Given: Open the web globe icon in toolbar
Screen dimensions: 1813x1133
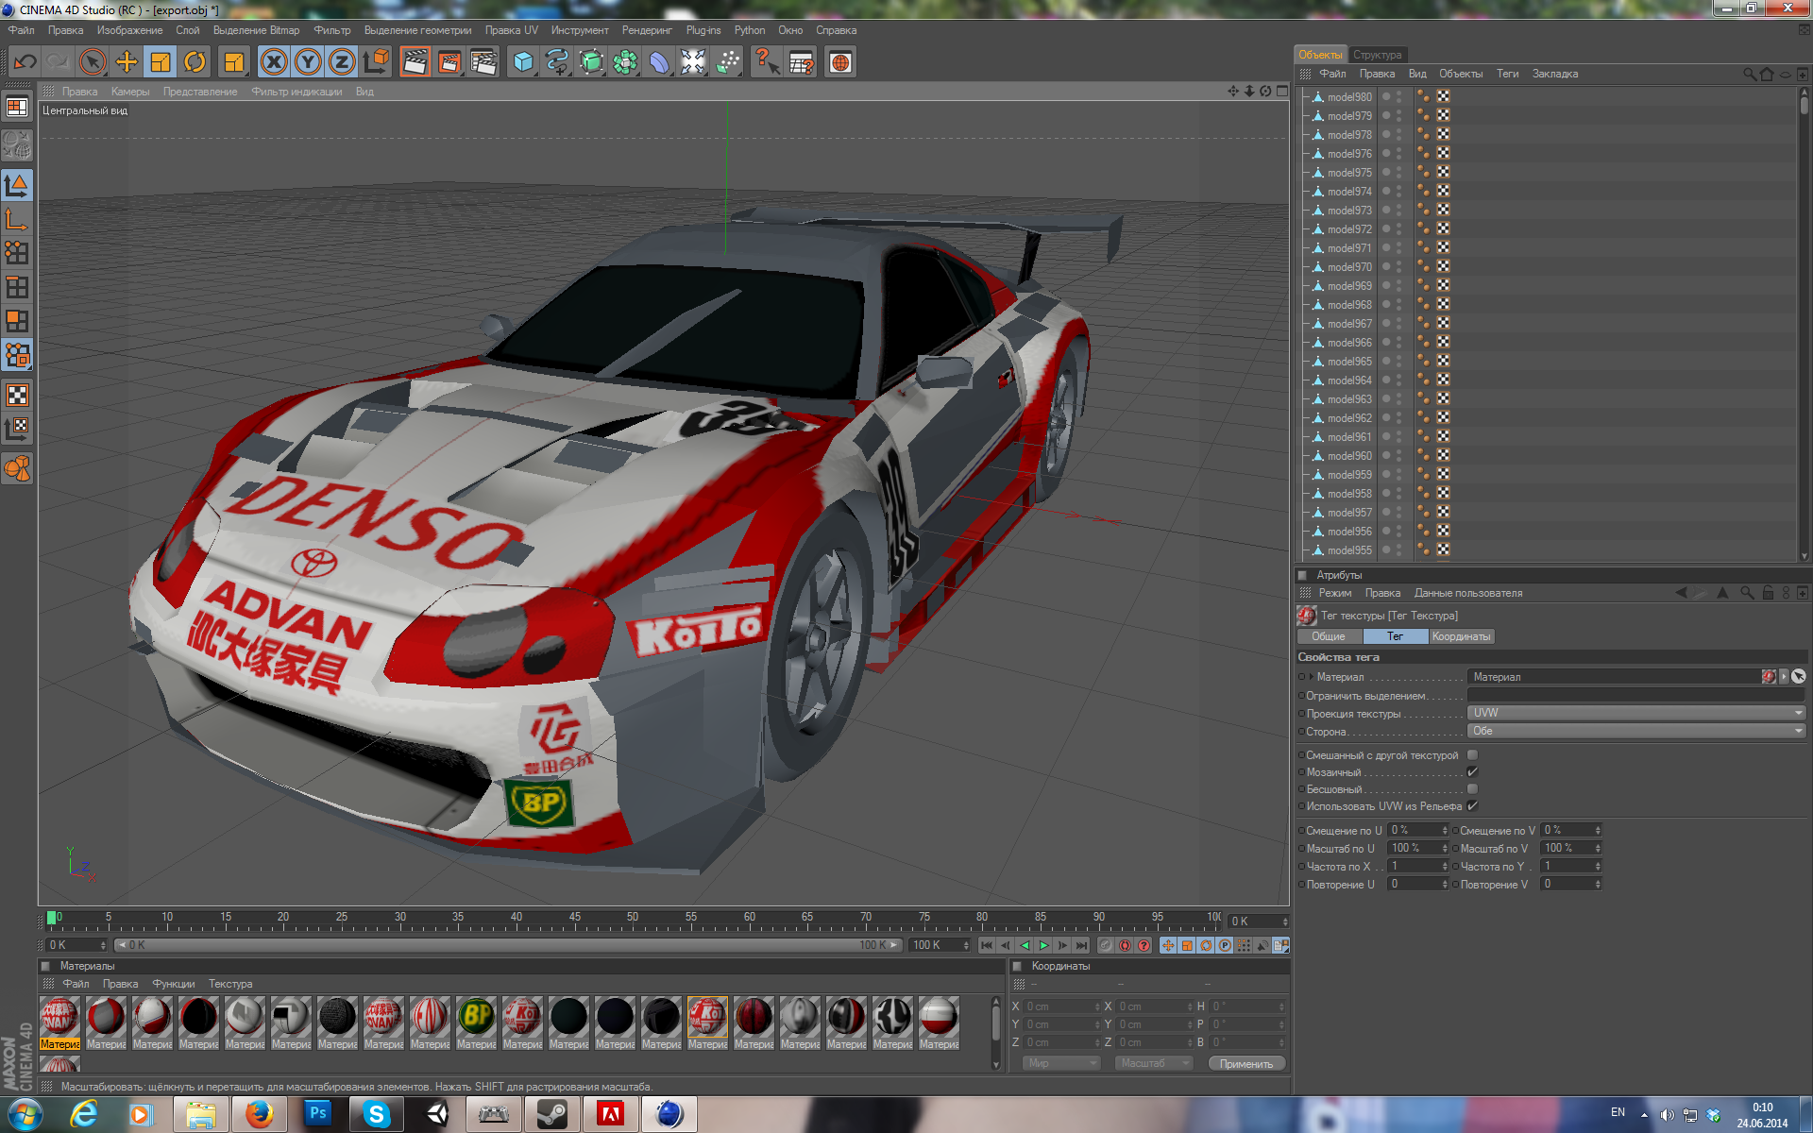Looking at the screenshot, I should point(840,62).
